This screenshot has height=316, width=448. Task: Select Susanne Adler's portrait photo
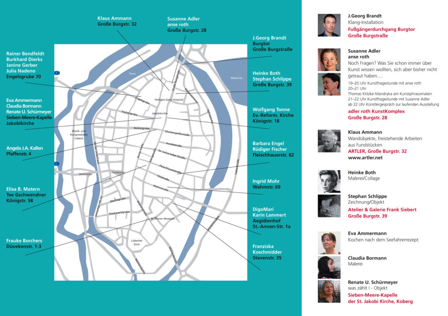(329, 59)
